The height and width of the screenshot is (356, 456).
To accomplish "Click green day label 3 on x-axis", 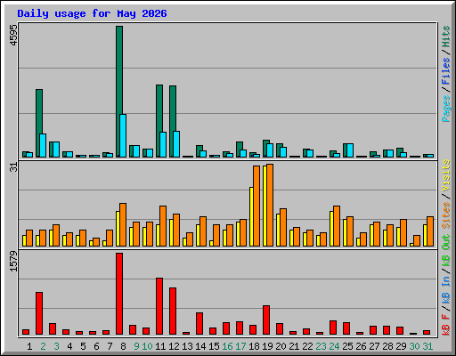I will click(56, 346).
